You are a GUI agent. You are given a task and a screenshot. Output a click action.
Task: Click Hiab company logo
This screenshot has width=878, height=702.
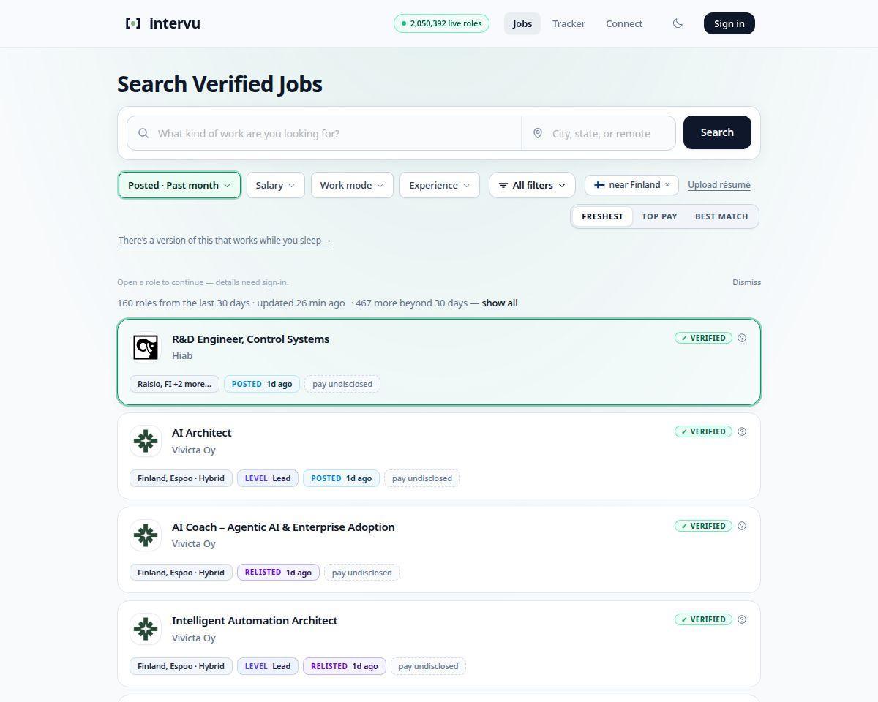click(x=146, y=347)
